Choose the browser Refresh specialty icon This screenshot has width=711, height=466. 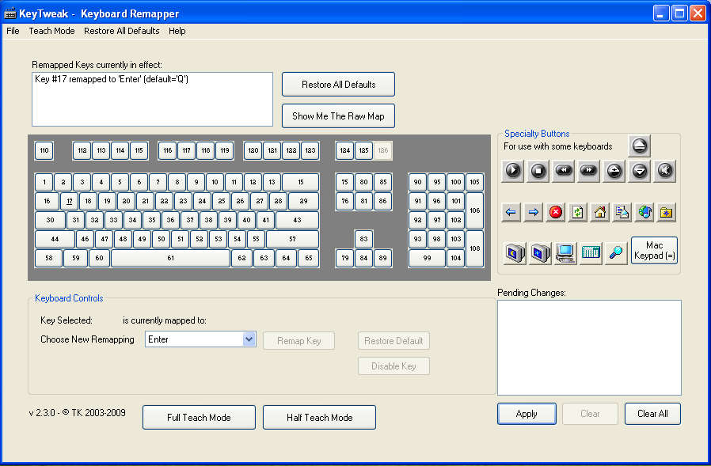click(578, 212)
